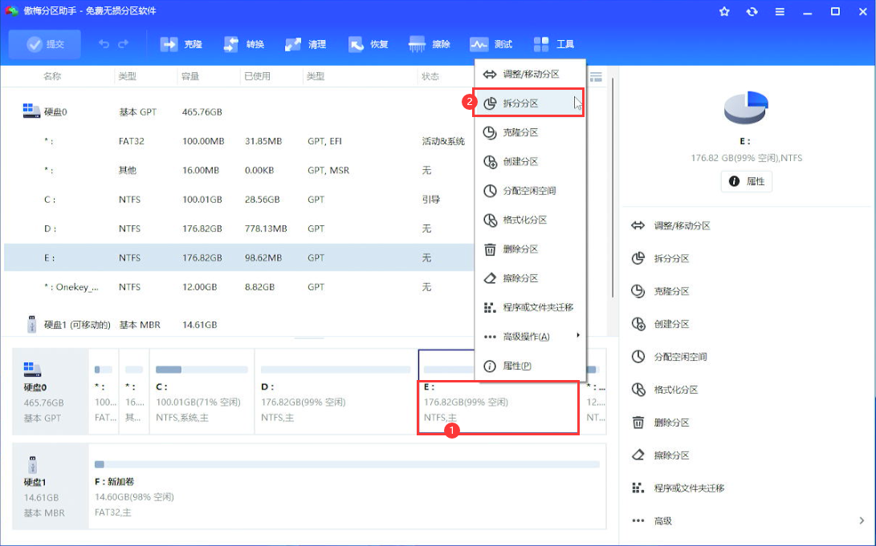
Task: Click 创建分区 in right sidebar
Action: (660, 324)
